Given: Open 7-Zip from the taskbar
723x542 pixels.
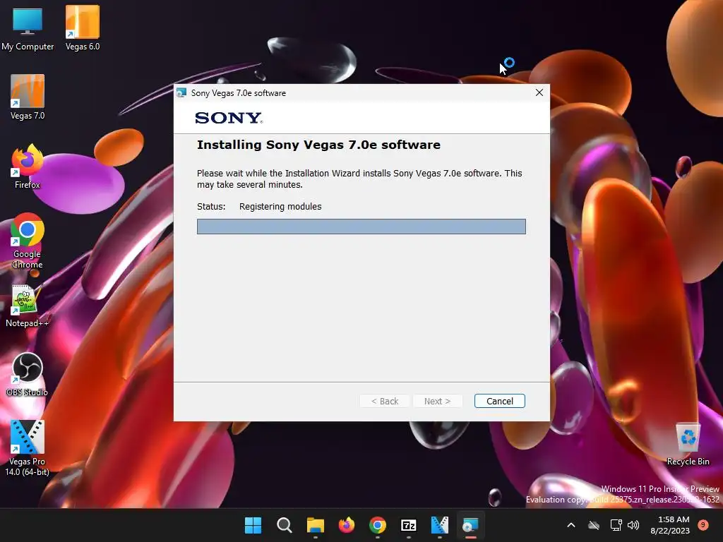Looking at the screenshot, I should 409,525.
